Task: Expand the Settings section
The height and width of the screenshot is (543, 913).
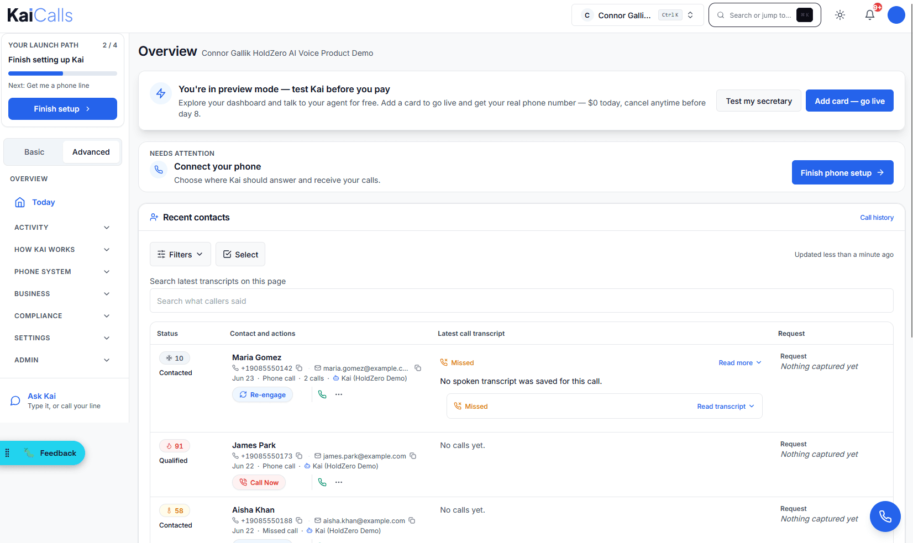Action: tap(62, 338)
